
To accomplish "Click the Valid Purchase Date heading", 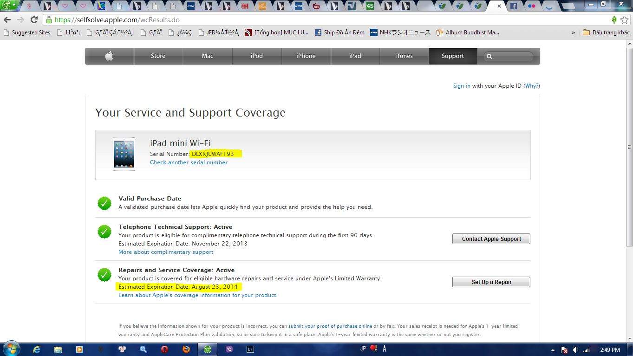I will tap(150, 199).
